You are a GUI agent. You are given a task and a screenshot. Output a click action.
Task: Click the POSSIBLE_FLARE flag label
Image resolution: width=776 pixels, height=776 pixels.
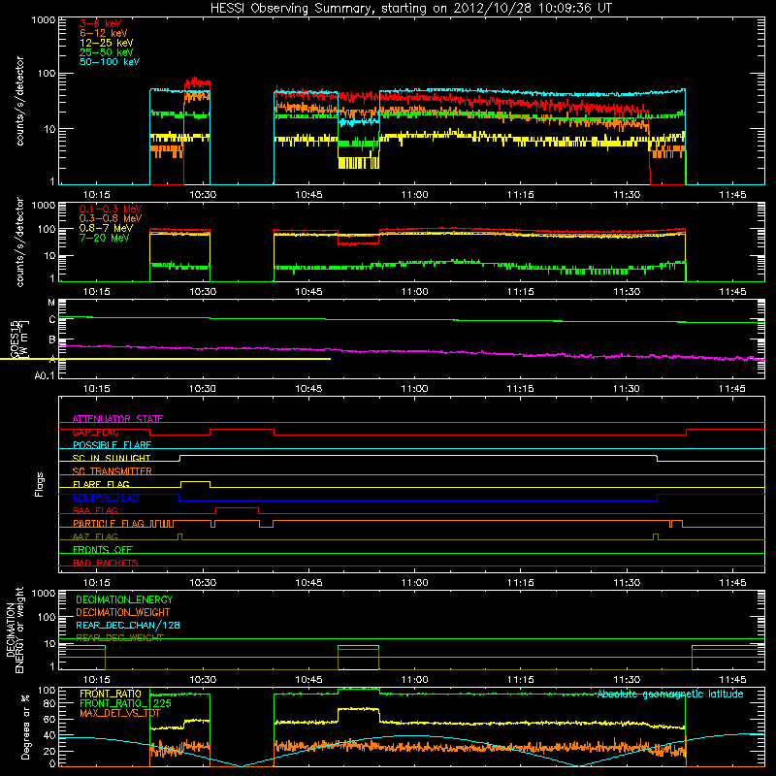(x=112, y=445)
